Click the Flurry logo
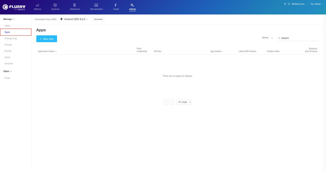This screenshot has width=326, height=171. point(14,7)
